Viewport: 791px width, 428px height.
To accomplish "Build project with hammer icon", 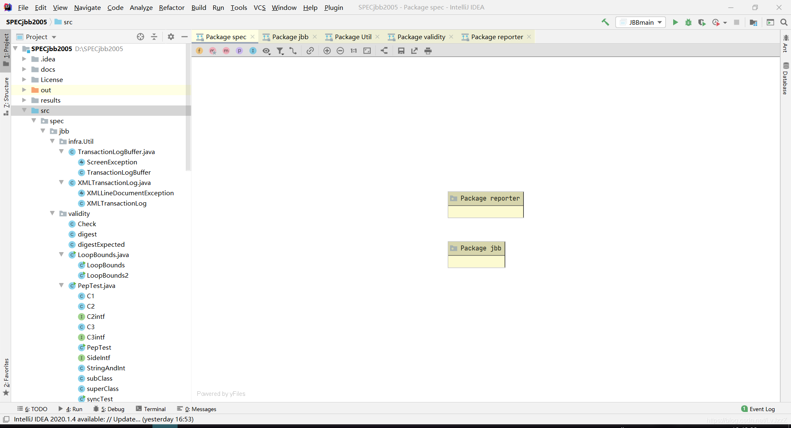I will tap(605, 22).
